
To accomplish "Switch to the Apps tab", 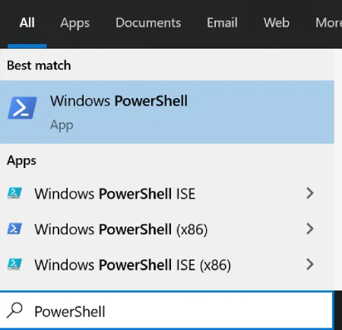I will click(74, 24).
